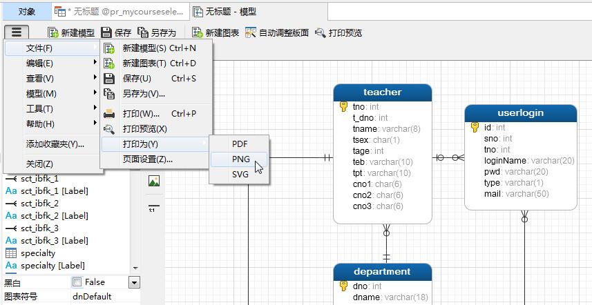Click 添加收藏夹(Y)... in the main menu
Viewport: 592px width, 305px height.
coord(52,144)
